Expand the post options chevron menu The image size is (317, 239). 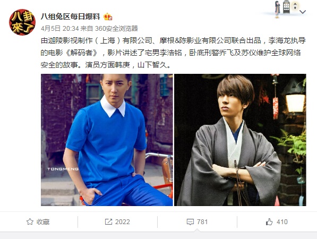303,12
